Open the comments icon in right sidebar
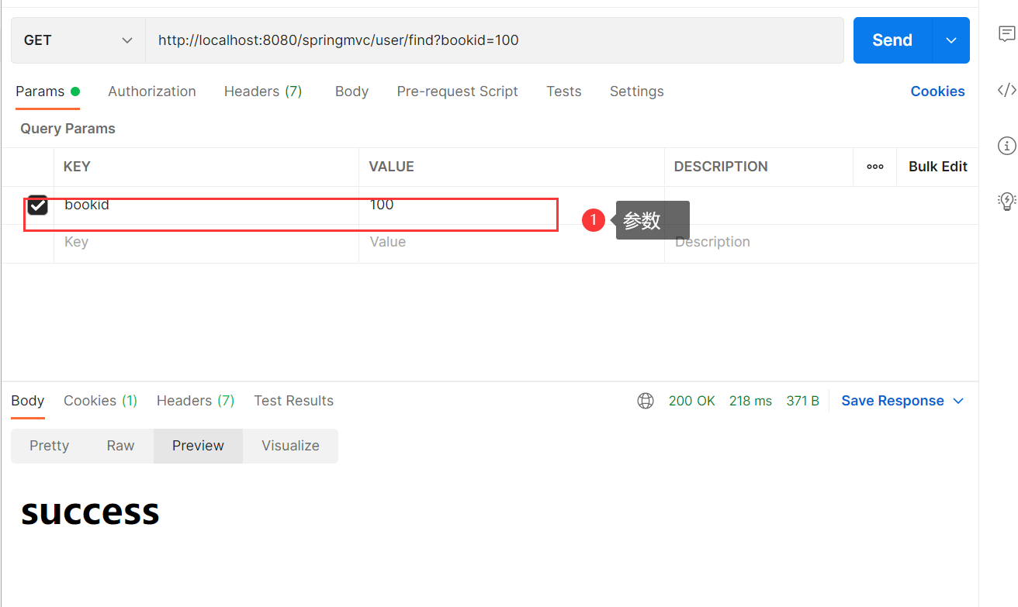 click(x=1006, y=33)
